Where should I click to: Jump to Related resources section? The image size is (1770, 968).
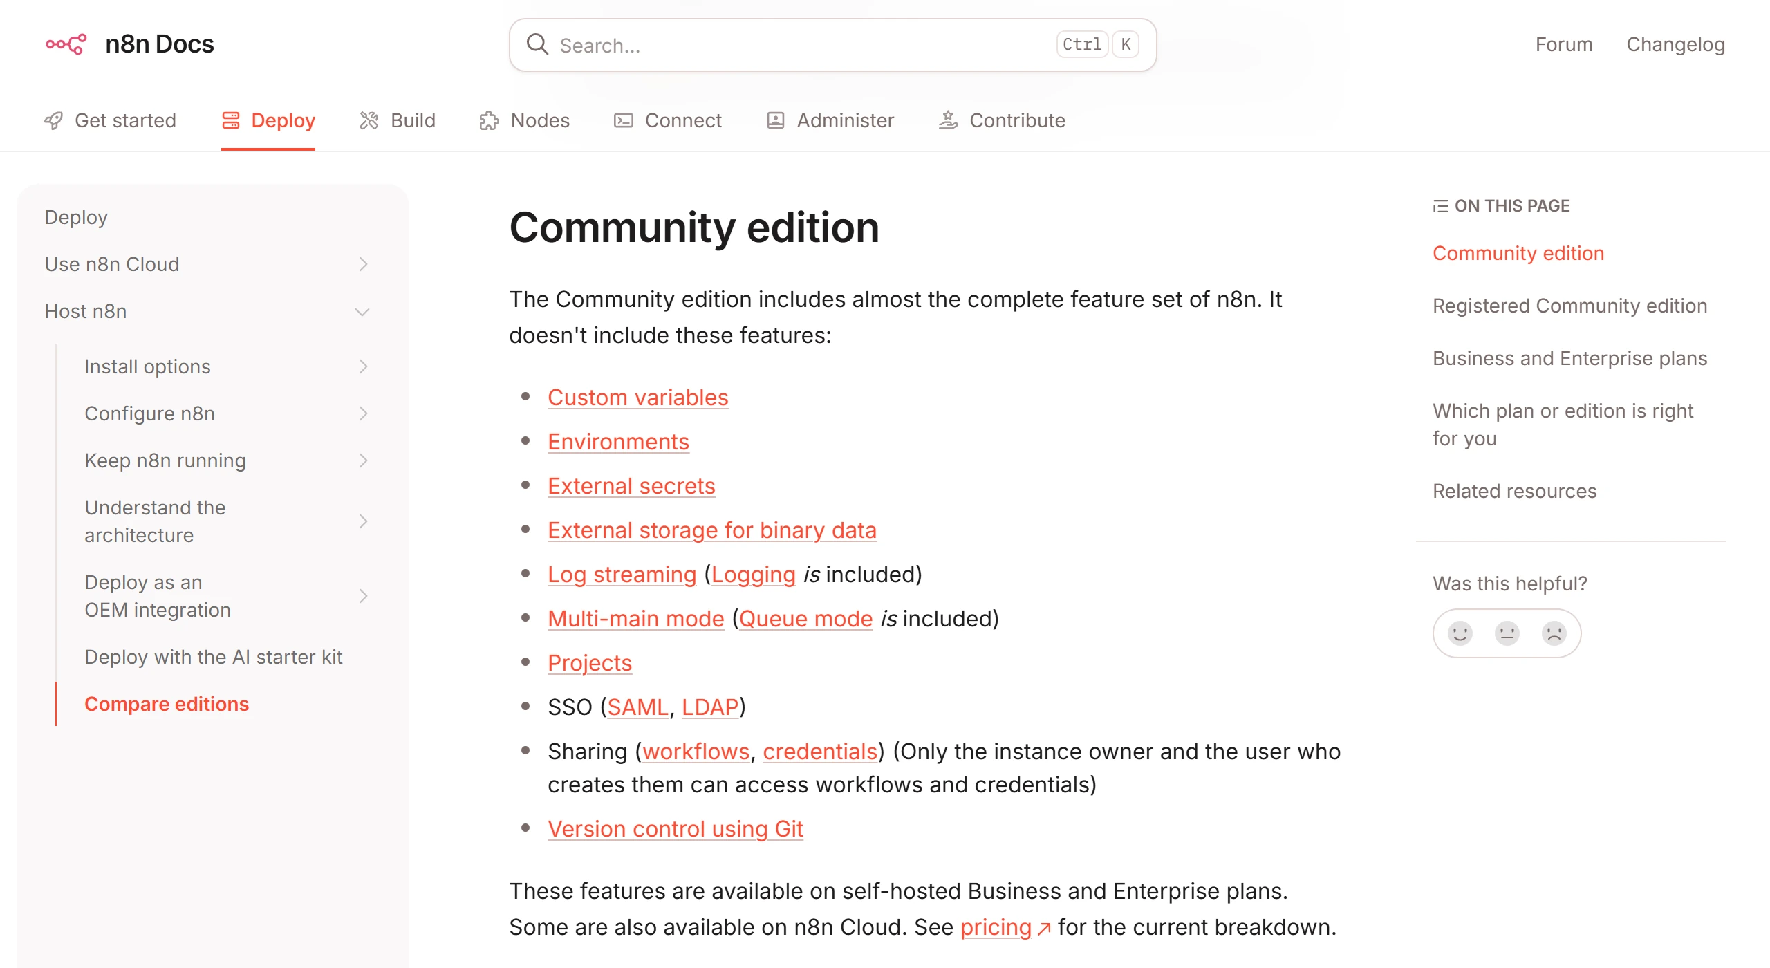click(1514, 491)
